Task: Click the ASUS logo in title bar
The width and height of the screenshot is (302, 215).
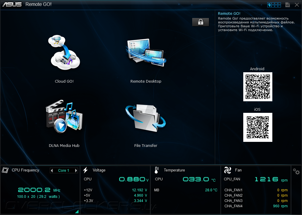Action: tap(12, 4)
